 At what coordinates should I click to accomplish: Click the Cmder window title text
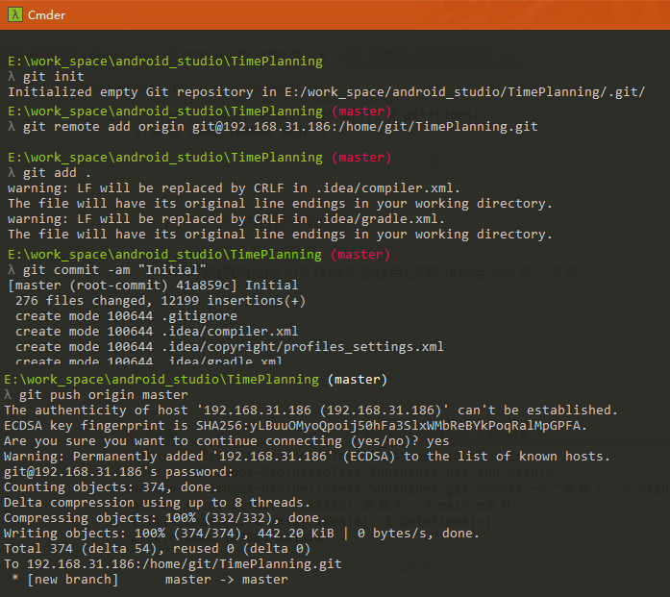click(46, 14)
